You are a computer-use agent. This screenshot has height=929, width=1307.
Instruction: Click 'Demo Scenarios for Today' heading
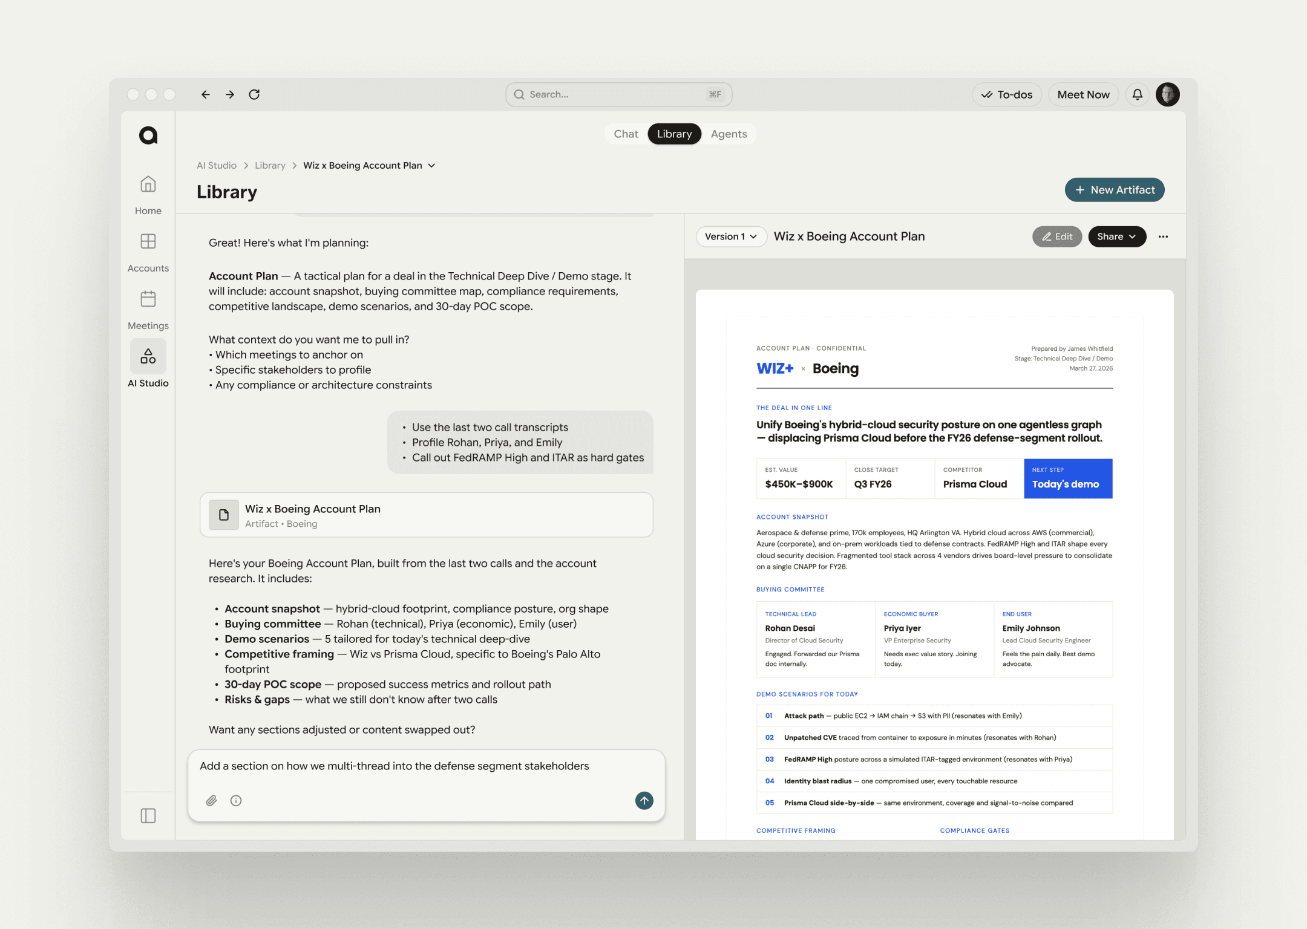807,694
